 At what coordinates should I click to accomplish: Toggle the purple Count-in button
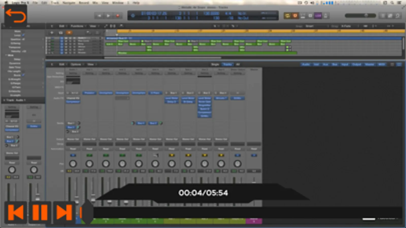coord(318,16)
